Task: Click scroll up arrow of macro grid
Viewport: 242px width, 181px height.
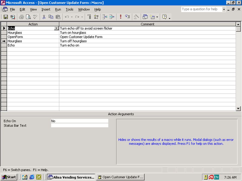Action: point(238,24)
